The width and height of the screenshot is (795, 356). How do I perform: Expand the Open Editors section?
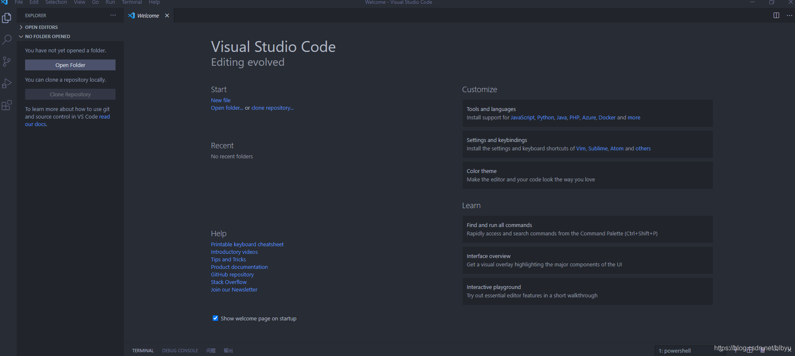click(x=41, y=27)
